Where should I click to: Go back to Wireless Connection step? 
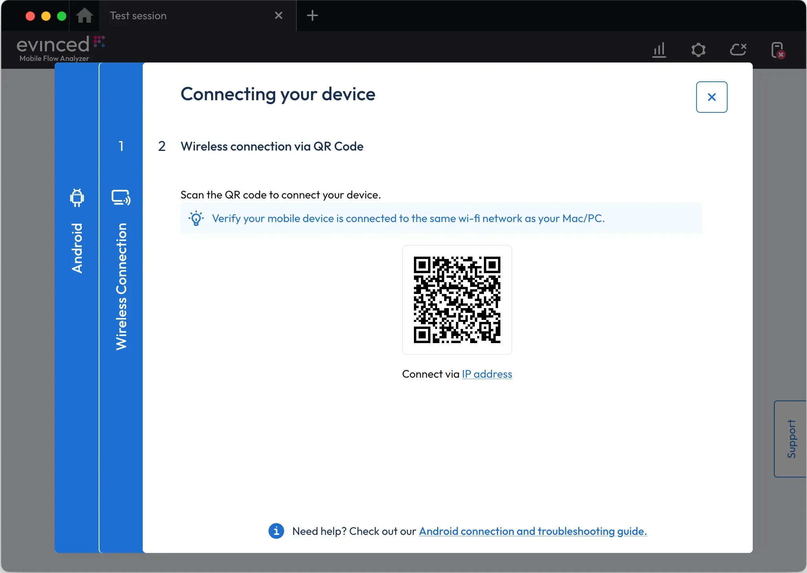(121, 308)
